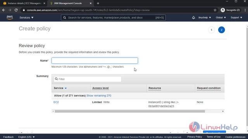Click the Filter magnifier icon in Summary
The width and height of the screenshot is (248, 139).
tap(56, 79)
